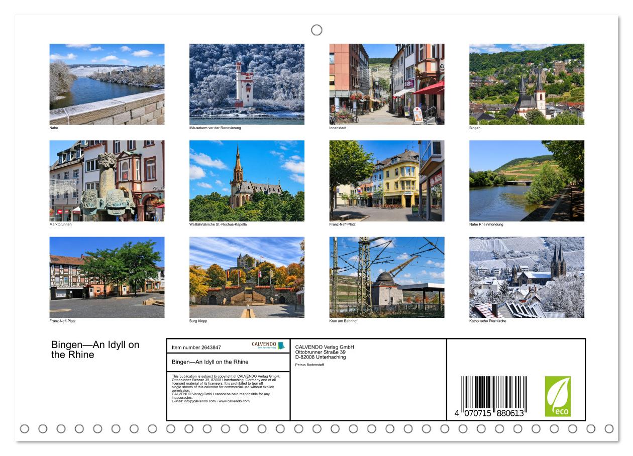633x456 pixels.
Task: Open the Innenstadt street photo
Action: point(387,84)
